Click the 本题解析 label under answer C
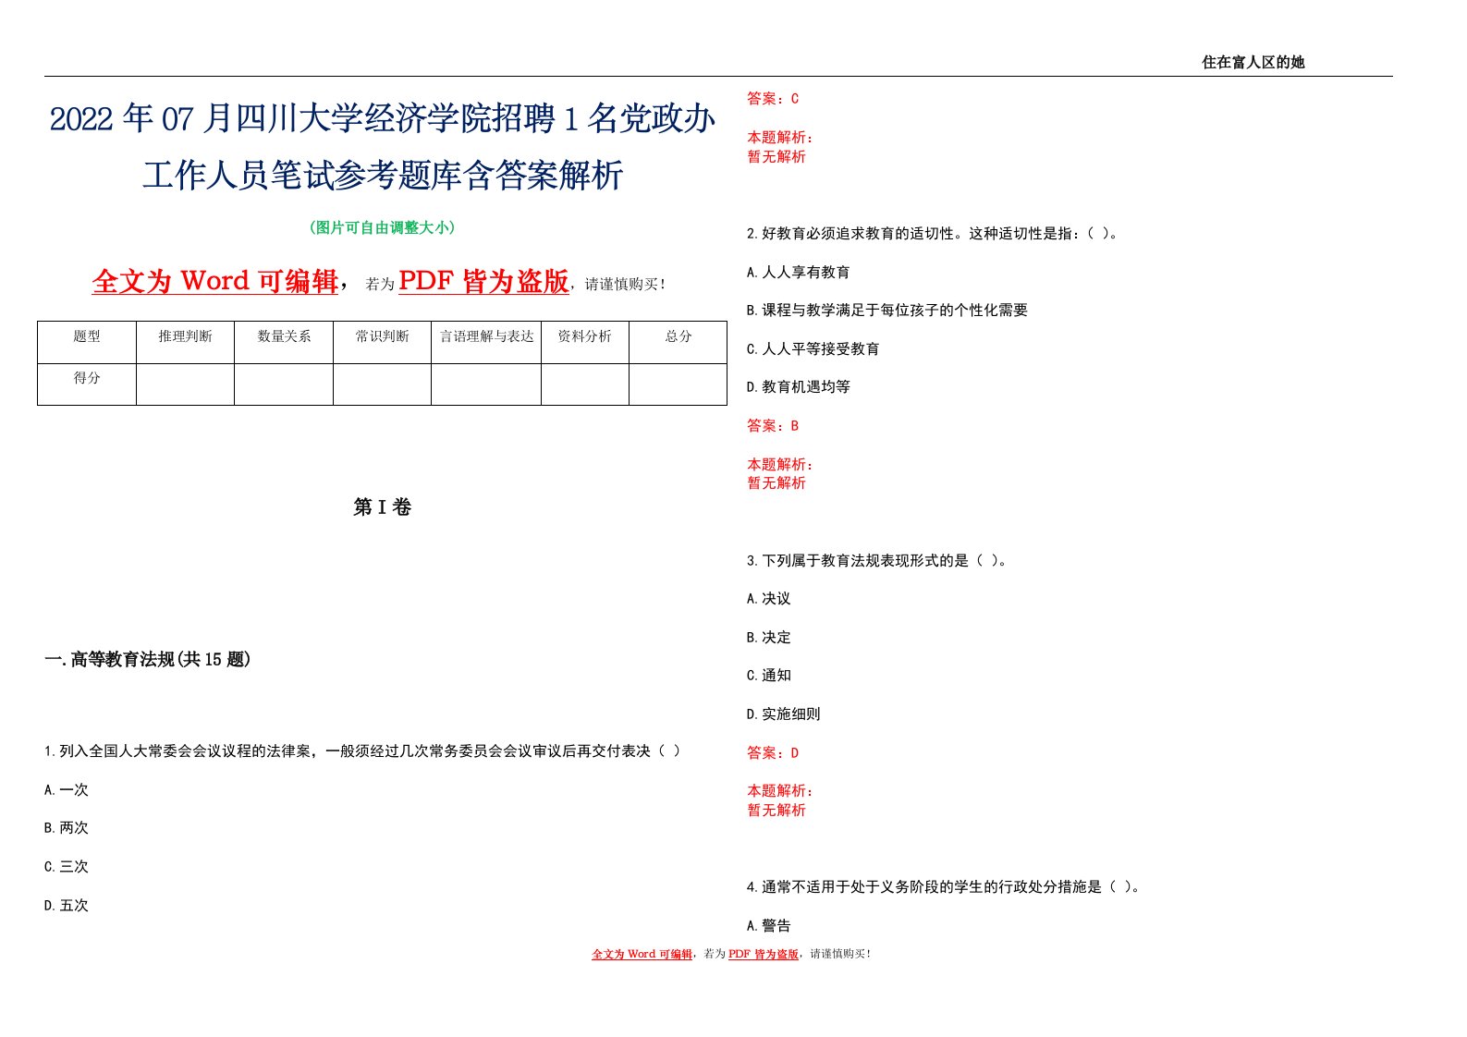 [780, 138]
